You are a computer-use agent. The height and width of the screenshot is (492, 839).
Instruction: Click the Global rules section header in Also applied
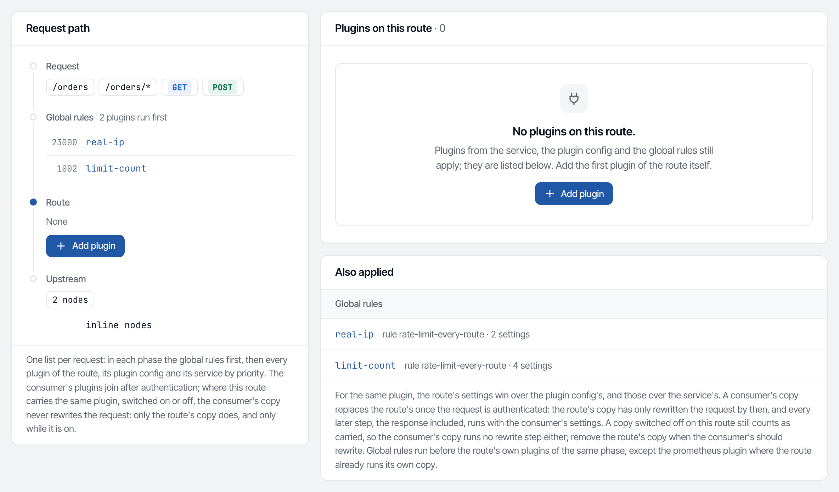[x=574, y=304]
